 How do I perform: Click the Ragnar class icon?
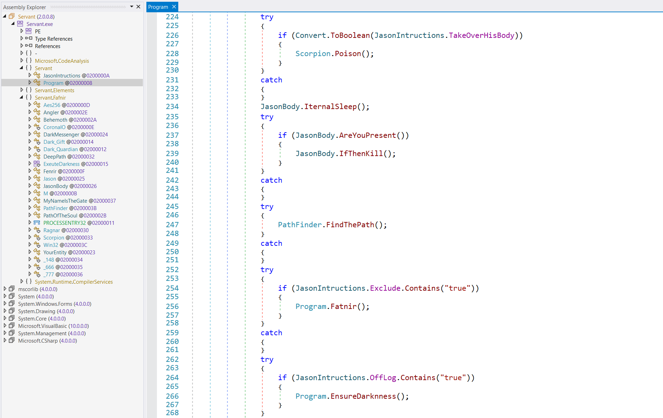pos(37,230)
